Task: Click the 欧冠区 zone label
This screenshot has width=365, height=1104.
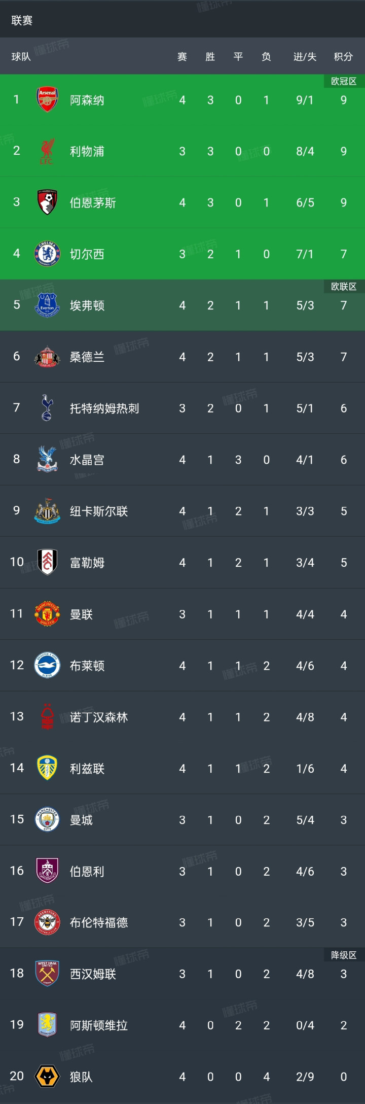Action: click(344, 81)
